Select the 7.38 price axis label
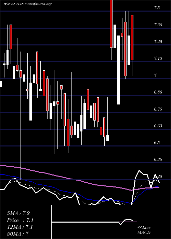The image size is (171, 239). tap(158, 25)
